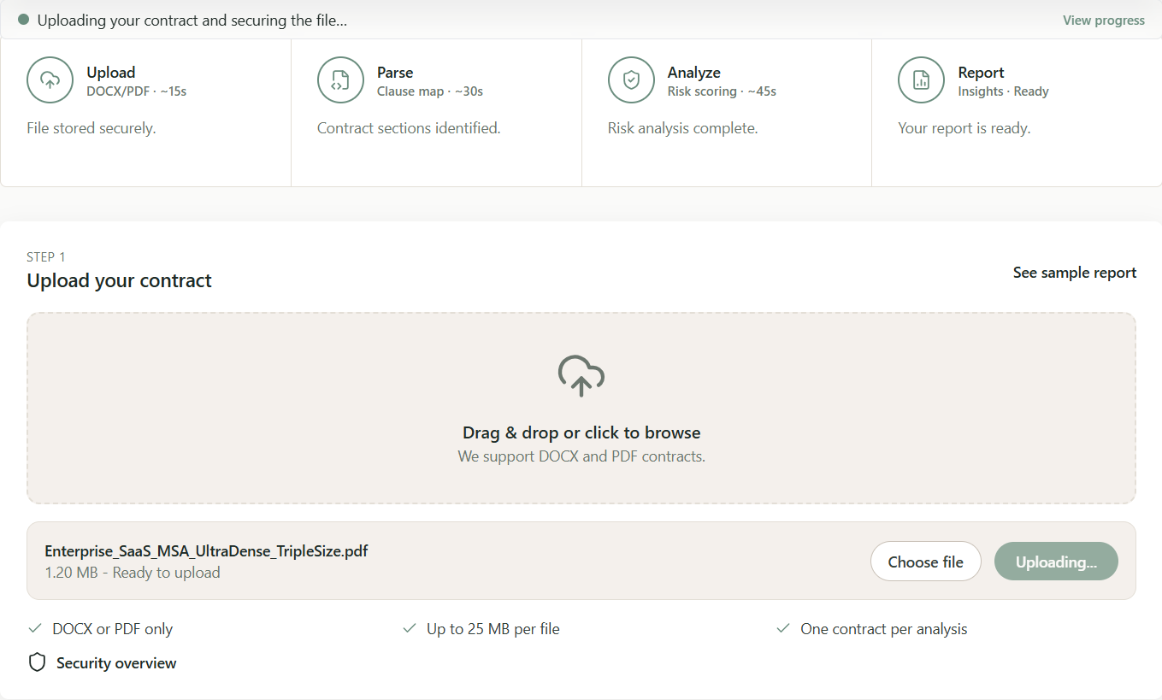
Task: Click the checkmark beside DOCX or PDF only
Action: click(34, 627)
